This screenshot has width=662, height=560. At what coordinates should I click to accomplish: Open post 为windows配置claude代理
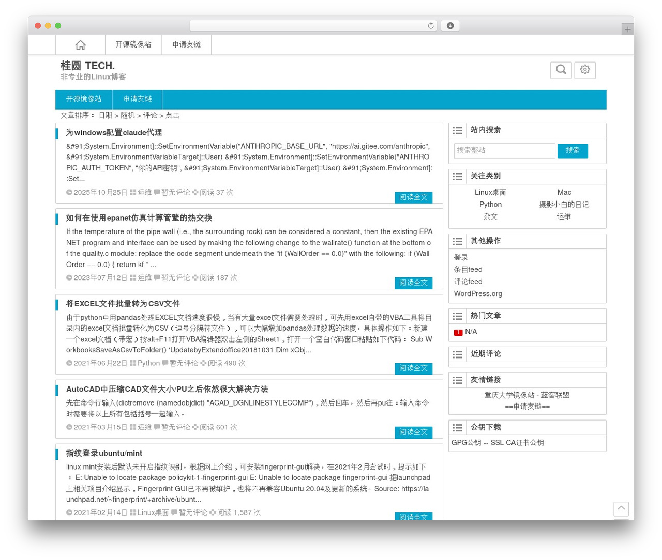click(x=114, y=133)
